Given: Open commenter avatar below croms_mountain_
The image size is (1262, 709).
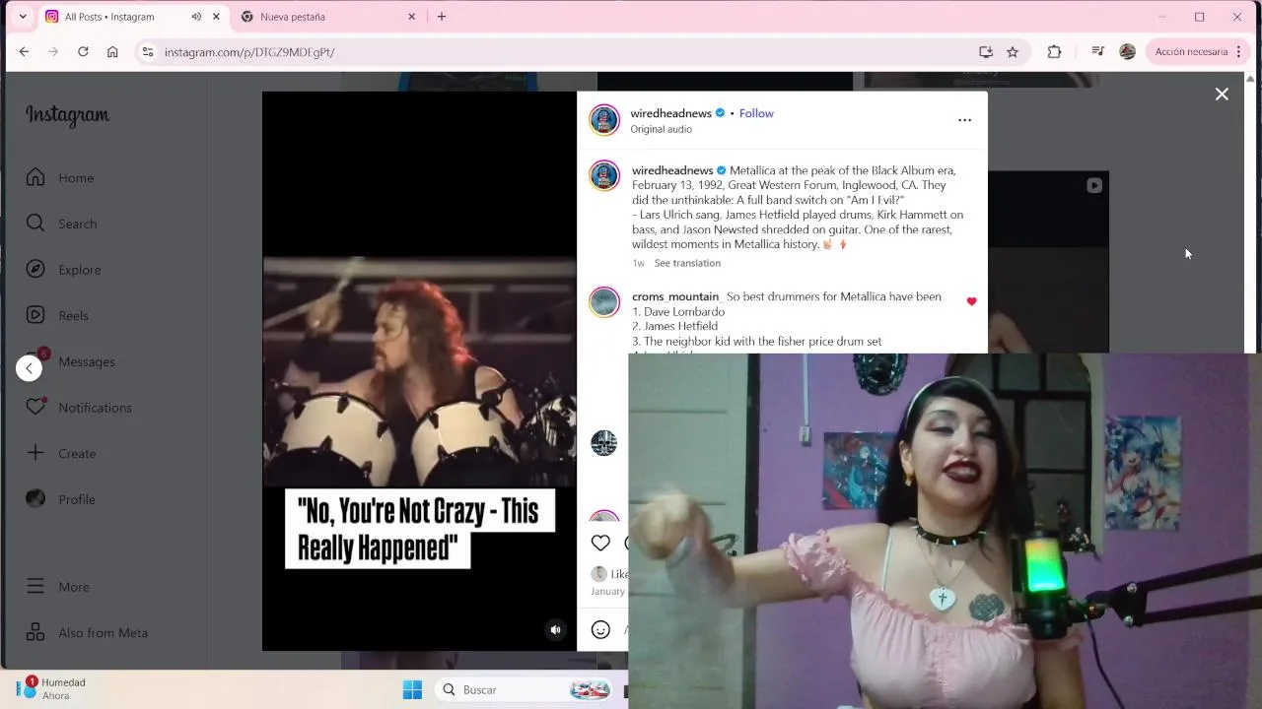Looking at the screenshot, I should [603, 443].
